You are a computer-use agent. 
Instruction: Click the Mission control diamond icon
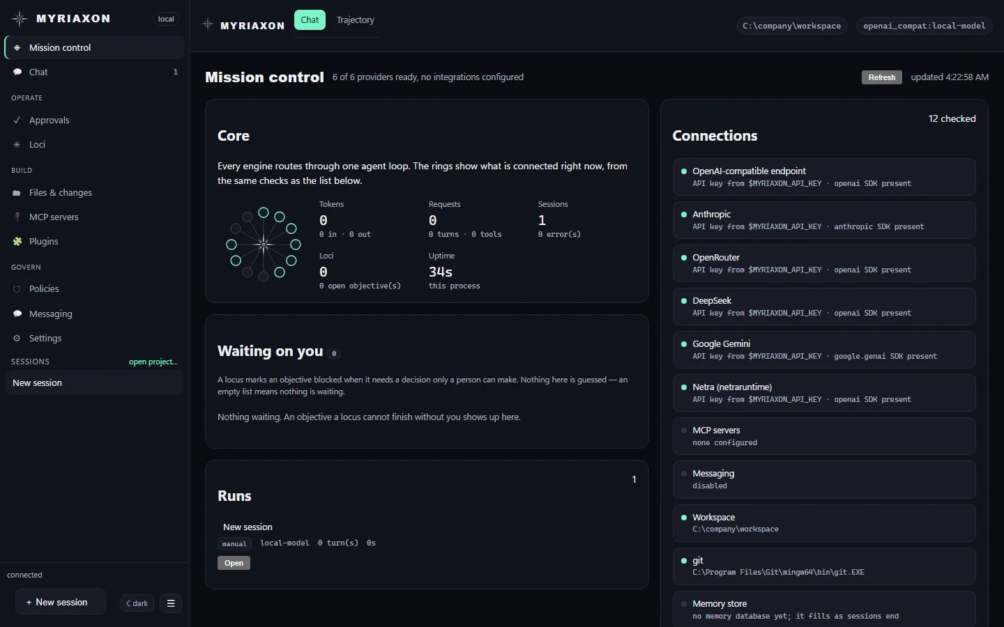coord(17,47)
